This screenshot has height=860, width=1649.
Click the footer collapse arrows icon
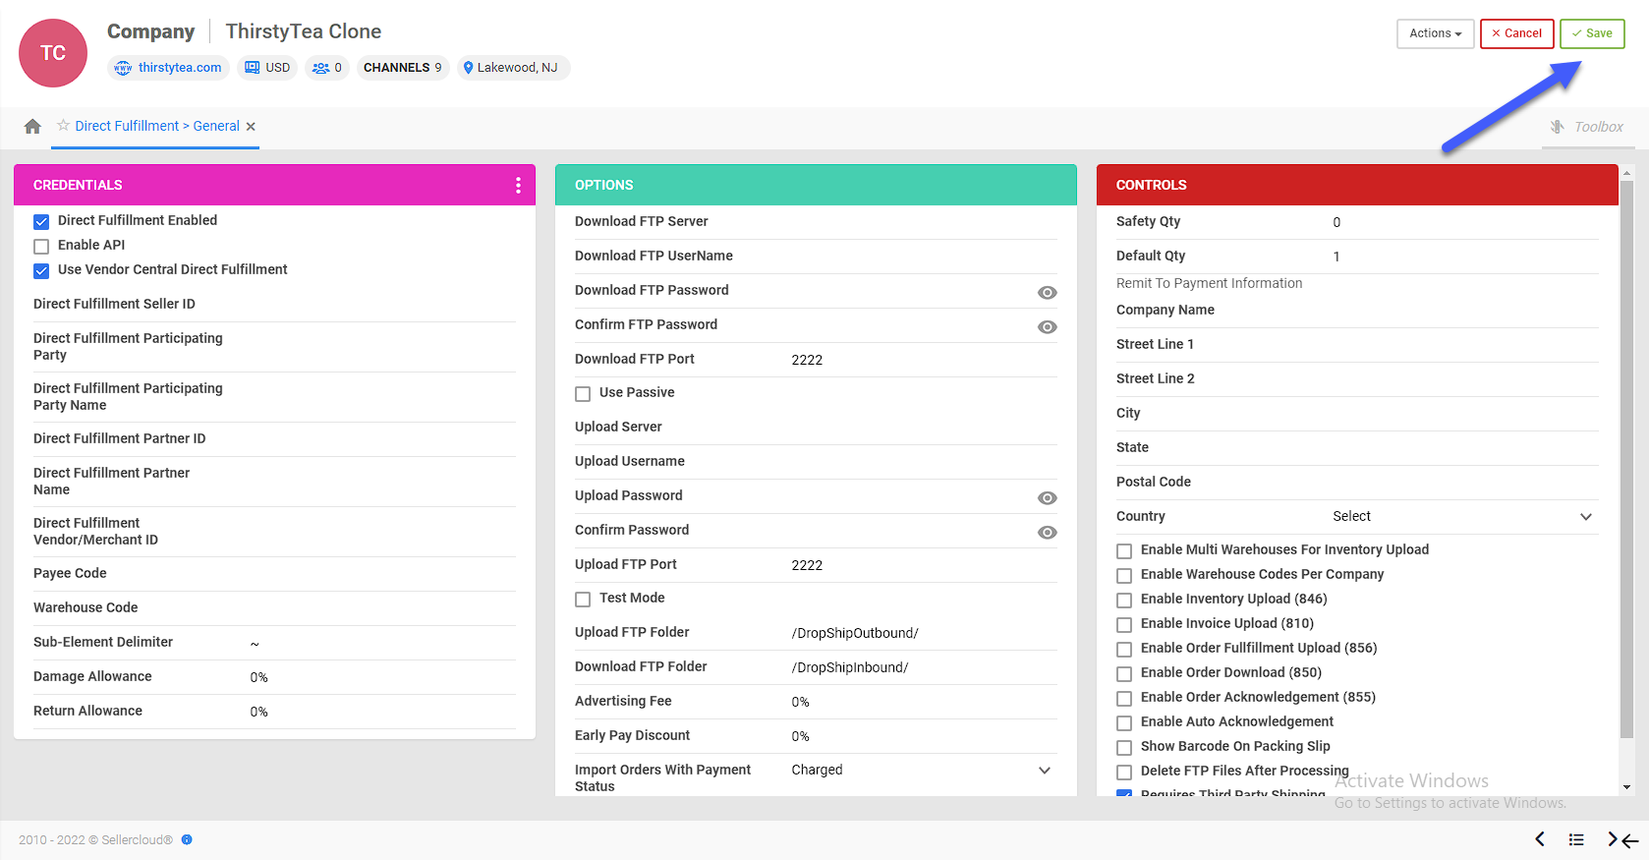1622,839
